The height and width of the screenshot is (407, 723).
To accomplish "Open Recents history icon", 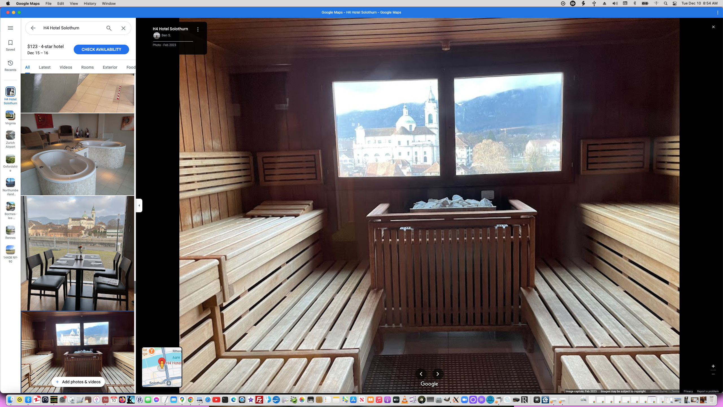I will click(x=10, y=63).
